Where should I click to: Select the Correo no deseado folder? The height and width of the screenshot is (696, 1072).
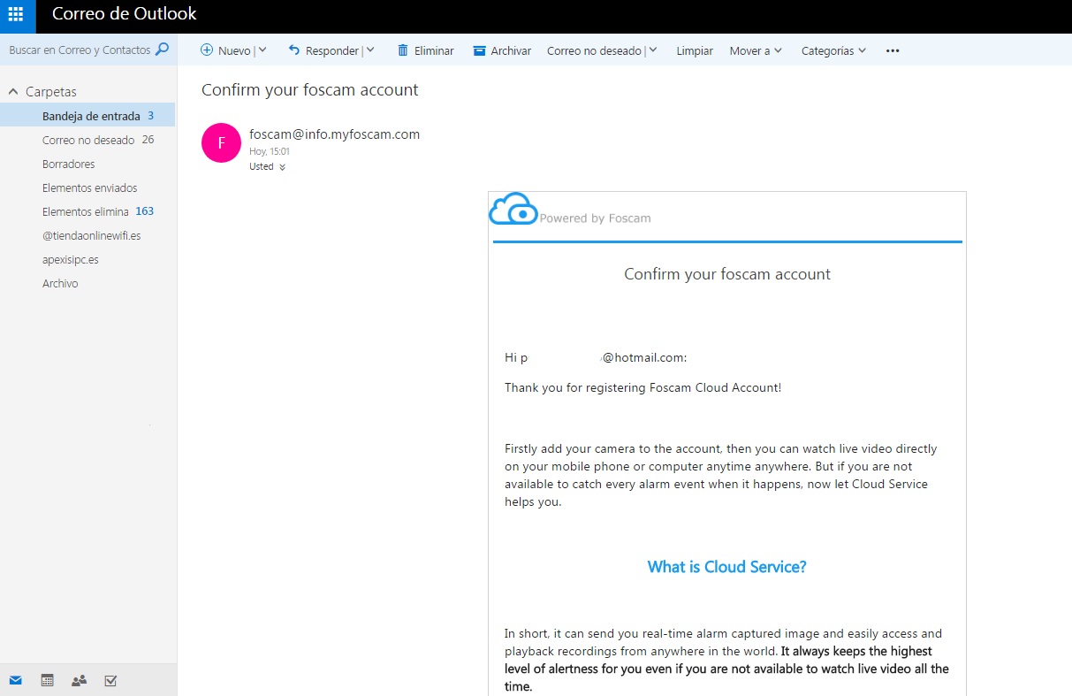click(x=88, y=140)
